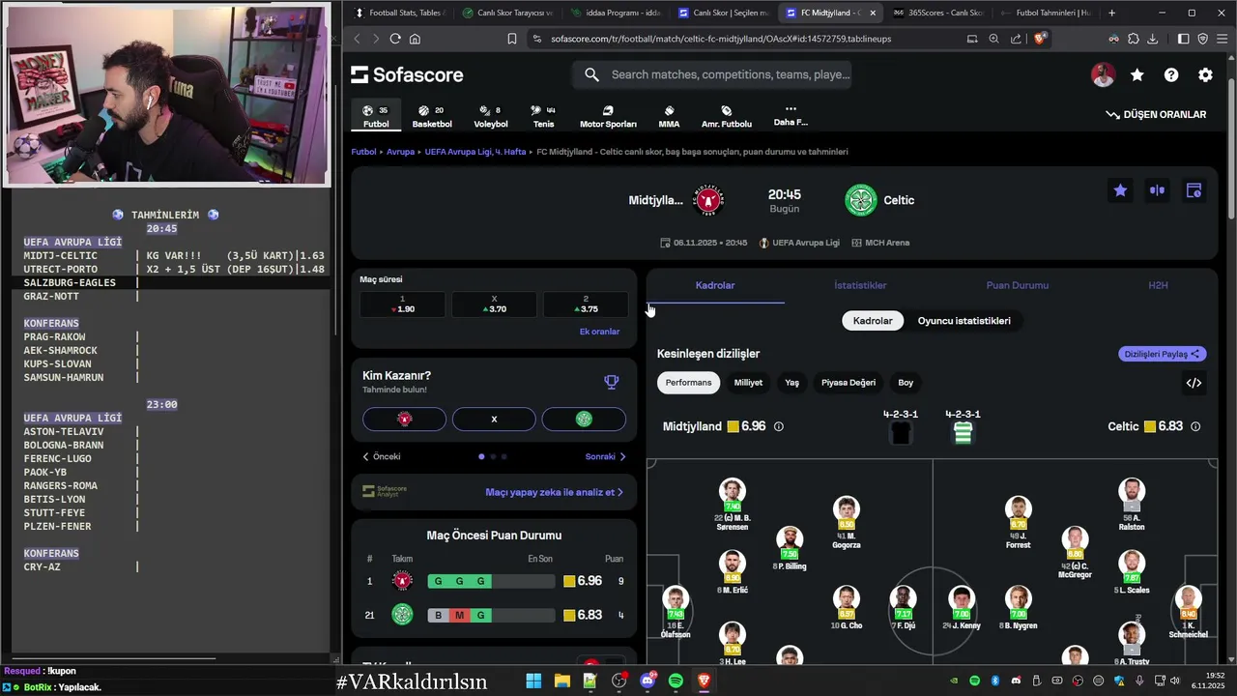Screen dimensions: 1237x696
Task: Vote Celtic in Kim Kazanır
Action: 584,419
